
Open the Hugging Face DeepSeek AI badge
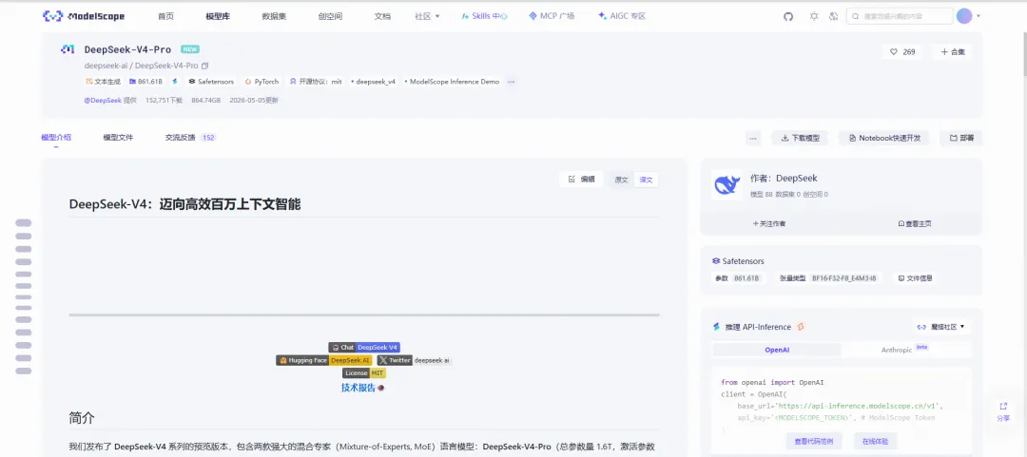pyautogui.click(x=323, y=360)
